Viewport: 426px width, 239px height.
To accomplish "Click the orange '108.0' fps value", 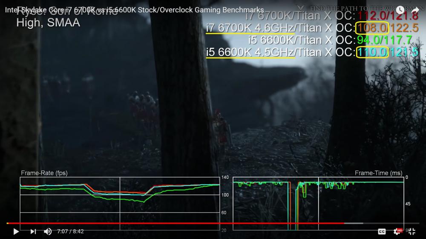I will click(372, 28).
